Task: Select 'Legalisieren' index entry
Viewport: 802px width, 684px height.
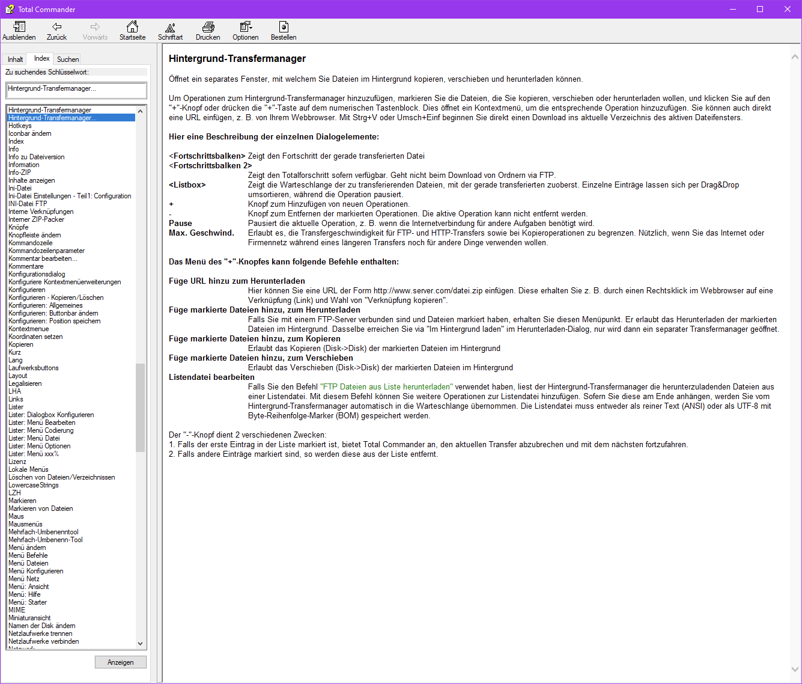Action: [x=25, y=383]
